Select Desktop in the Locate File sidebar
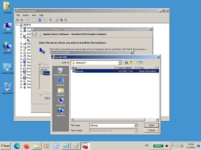 point(61,82)
